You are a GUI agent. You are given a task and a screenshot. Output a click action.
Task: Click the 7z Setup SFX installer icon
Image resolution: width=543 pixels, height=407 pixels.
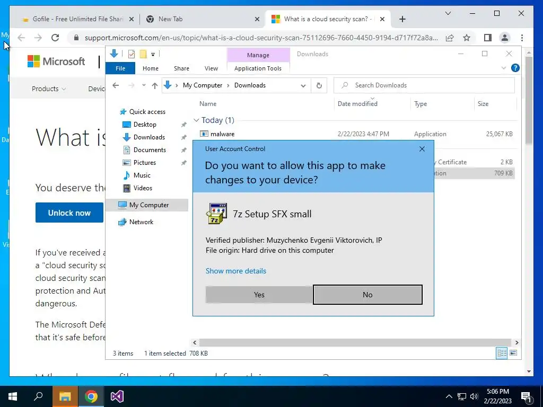click(216, 214)
